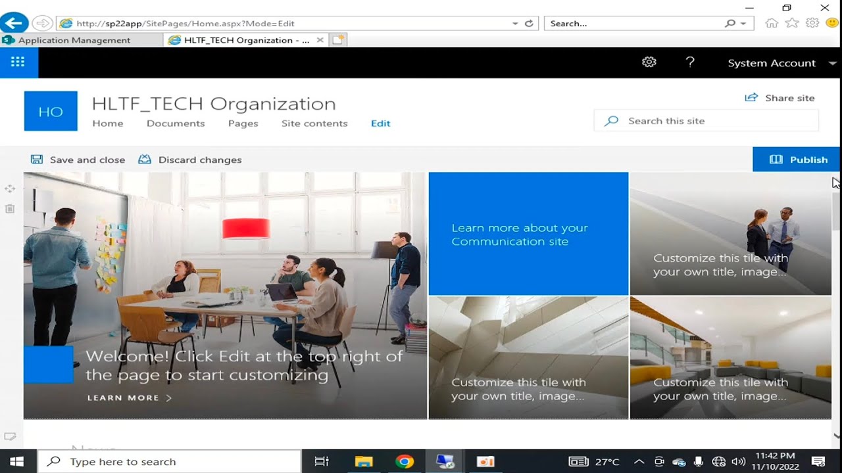This screenshot has width=842, height=473.
Task: Click the feedback smiley icon
Action: coord(832,23)
